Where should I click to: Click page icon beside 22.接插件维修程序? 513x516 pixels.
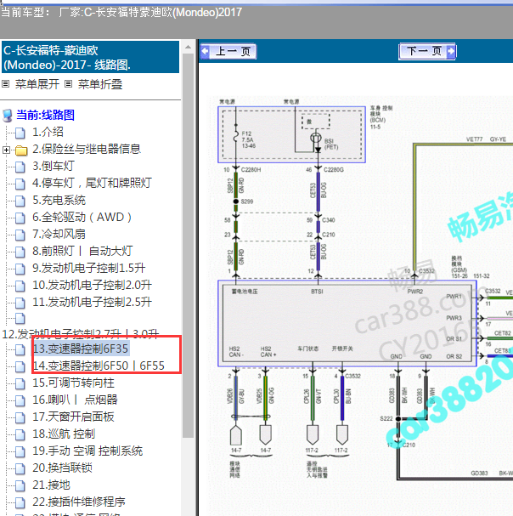tap(20, 503)
